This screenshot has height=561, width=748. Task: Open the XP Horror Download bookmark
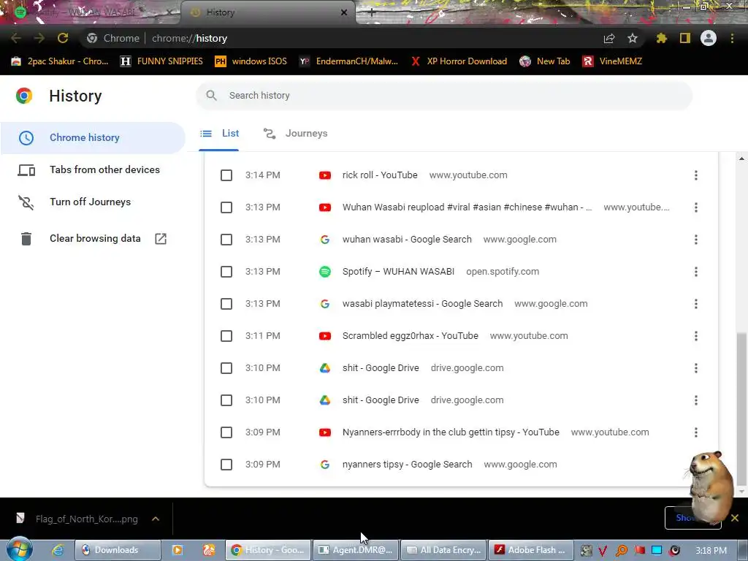point(459,61)
